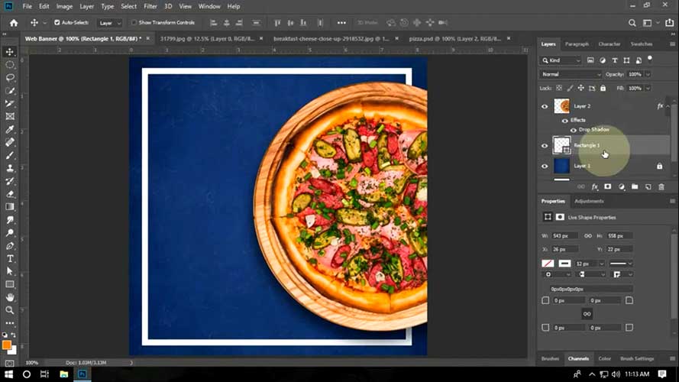Image resolution: width=679 pixels, height=382 pixels.
Task: Select the Elliptical Marquee tool
Action: 10,64
